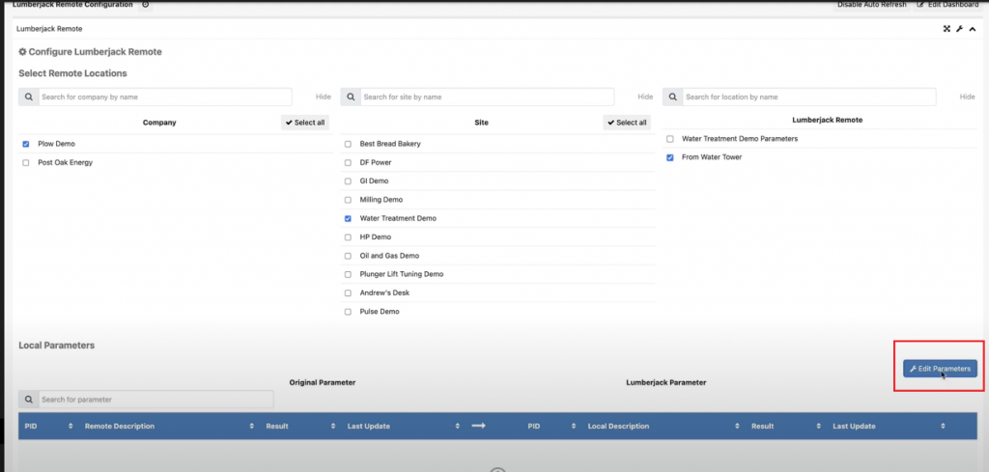Sort by Remote Description column arrows

tap(252, 426)
